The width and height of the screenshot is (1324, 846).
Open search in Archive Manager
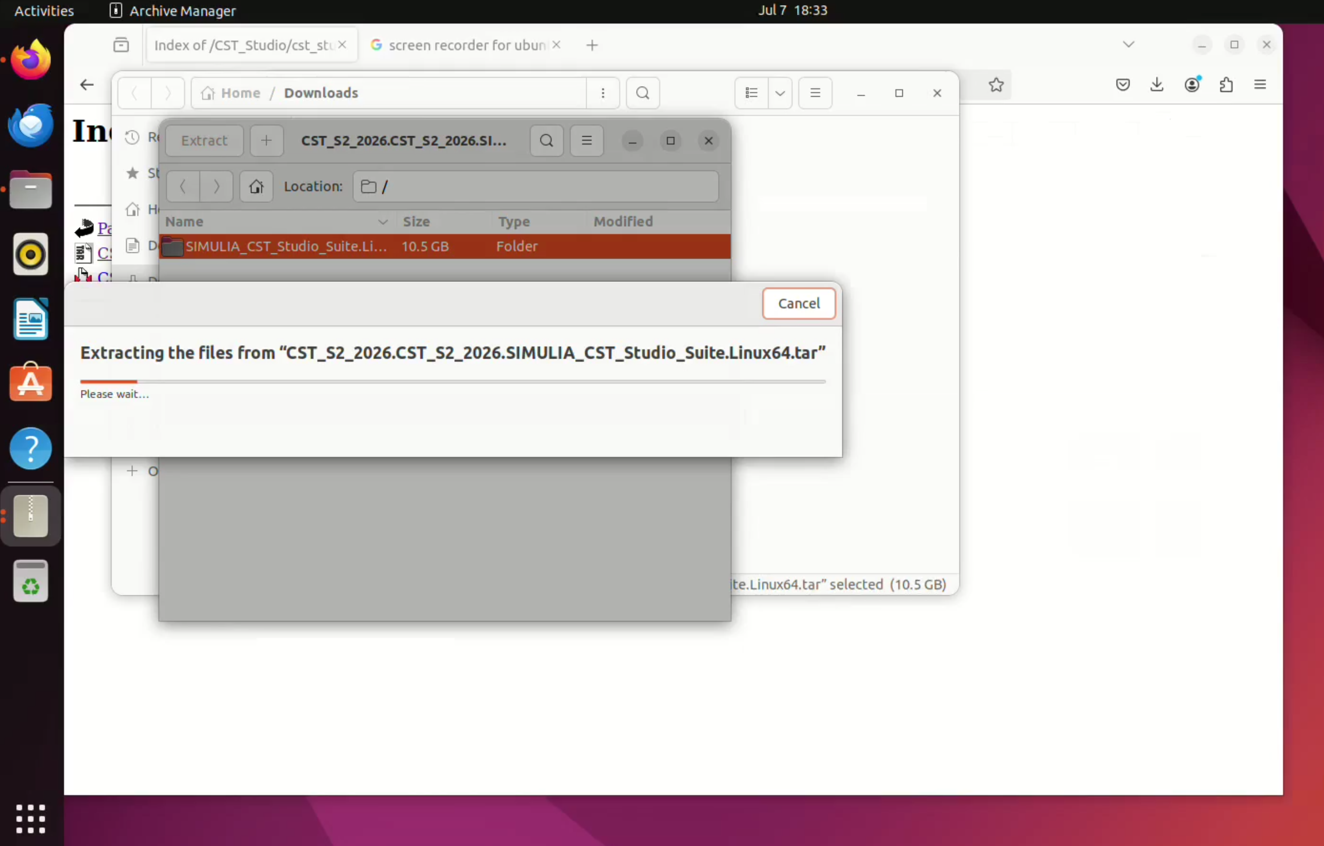546,141
